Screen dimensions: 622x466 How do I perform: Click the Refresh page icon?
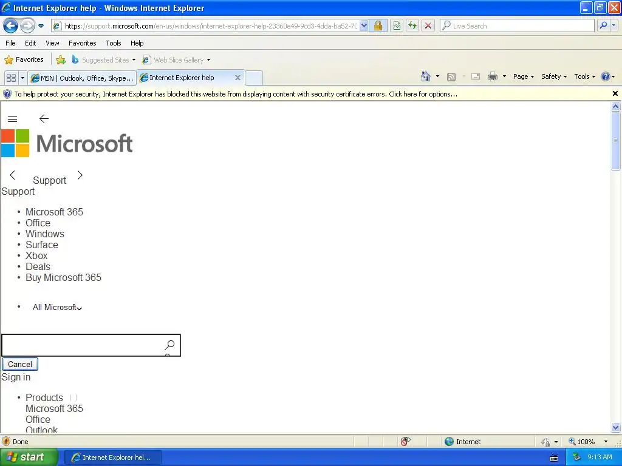[412, 26]
